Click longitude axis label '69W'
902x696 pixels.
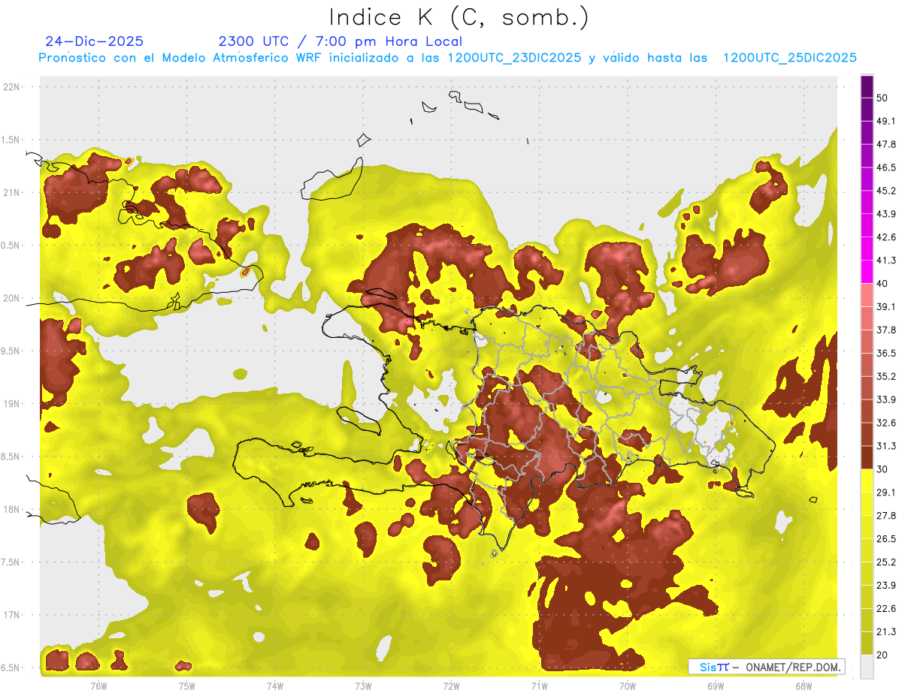716,686
